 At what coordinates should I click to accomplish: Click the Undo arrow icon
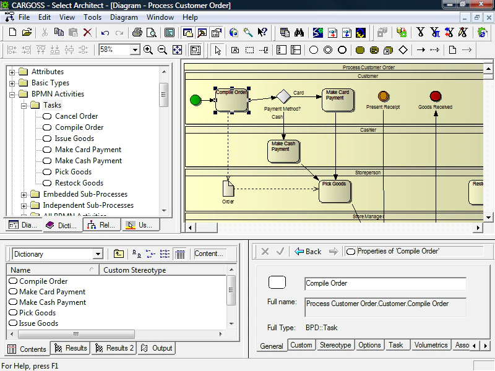(x=105, y=33)
